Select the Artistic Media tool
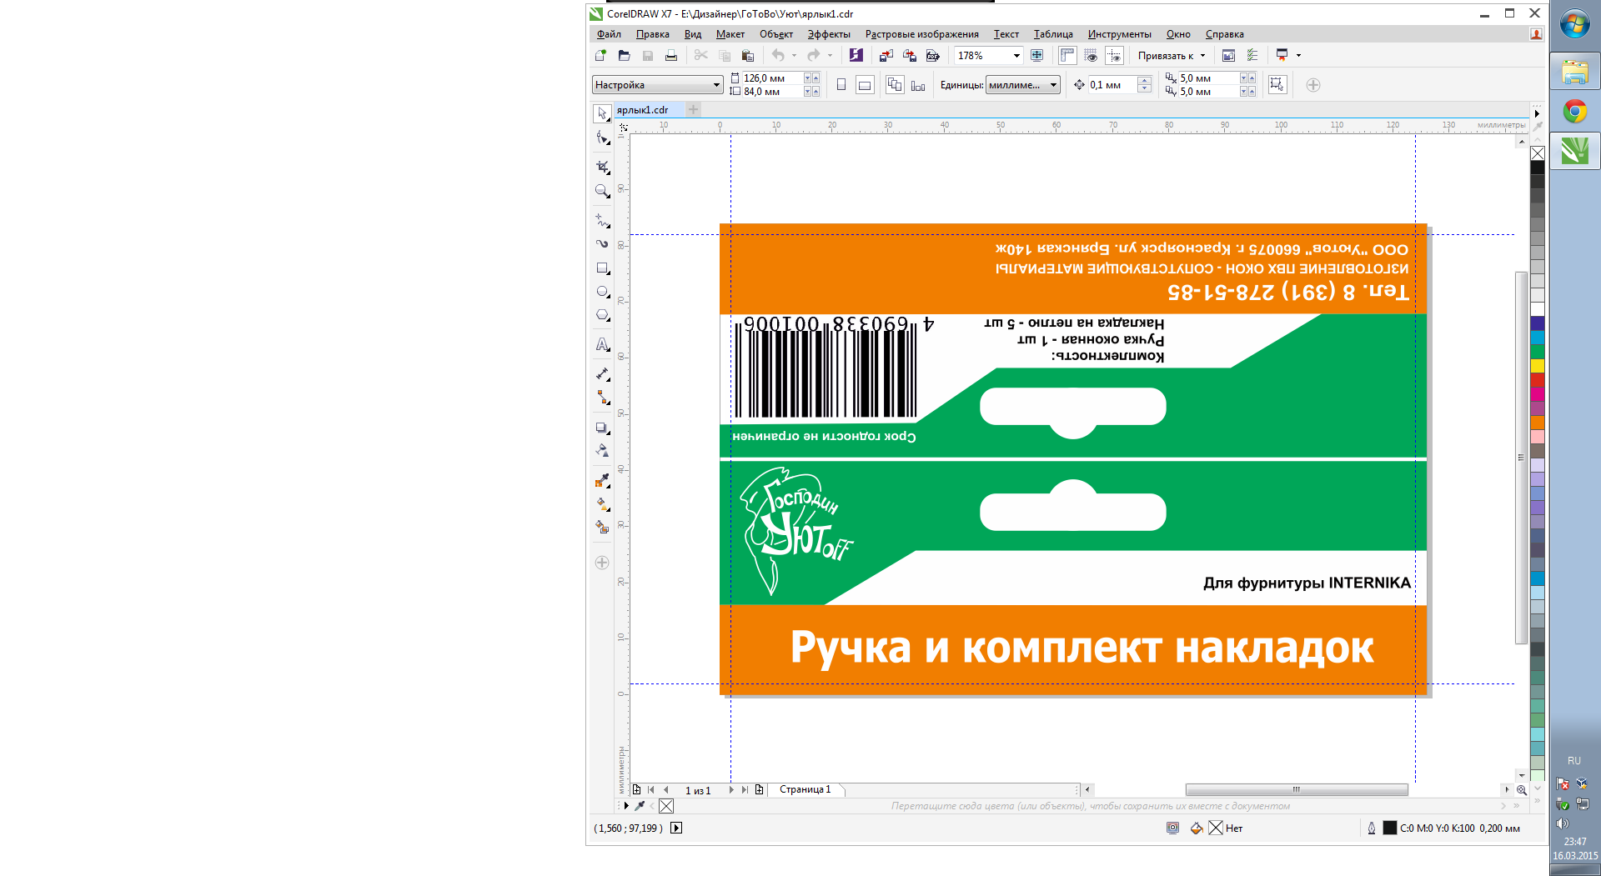The height and width of the screenshot is (876, 1601). coord(602,244)
